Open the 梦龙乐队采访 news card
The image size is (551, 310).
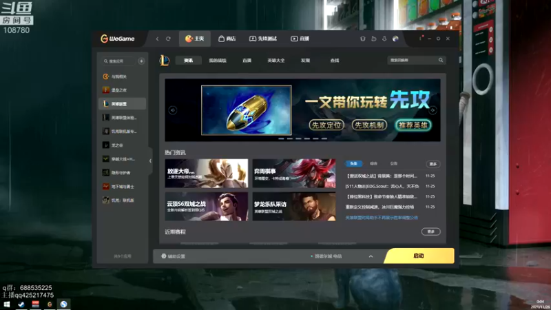tap(294, 206)
